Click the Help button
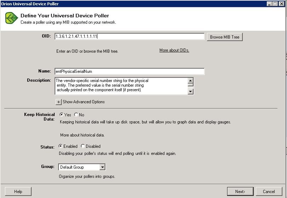 [18, 191]
